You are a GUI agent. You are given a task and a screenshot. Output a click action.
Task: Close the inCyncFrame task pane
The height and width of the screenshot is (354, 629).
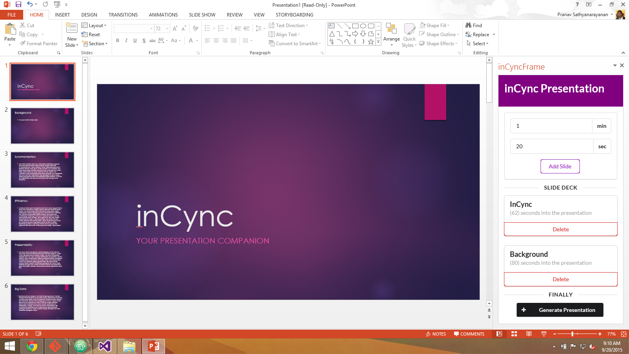(x=622, y=65)
